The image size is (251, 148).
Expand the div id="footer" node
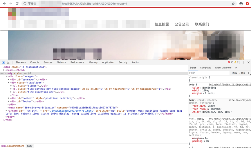point(9,101)
